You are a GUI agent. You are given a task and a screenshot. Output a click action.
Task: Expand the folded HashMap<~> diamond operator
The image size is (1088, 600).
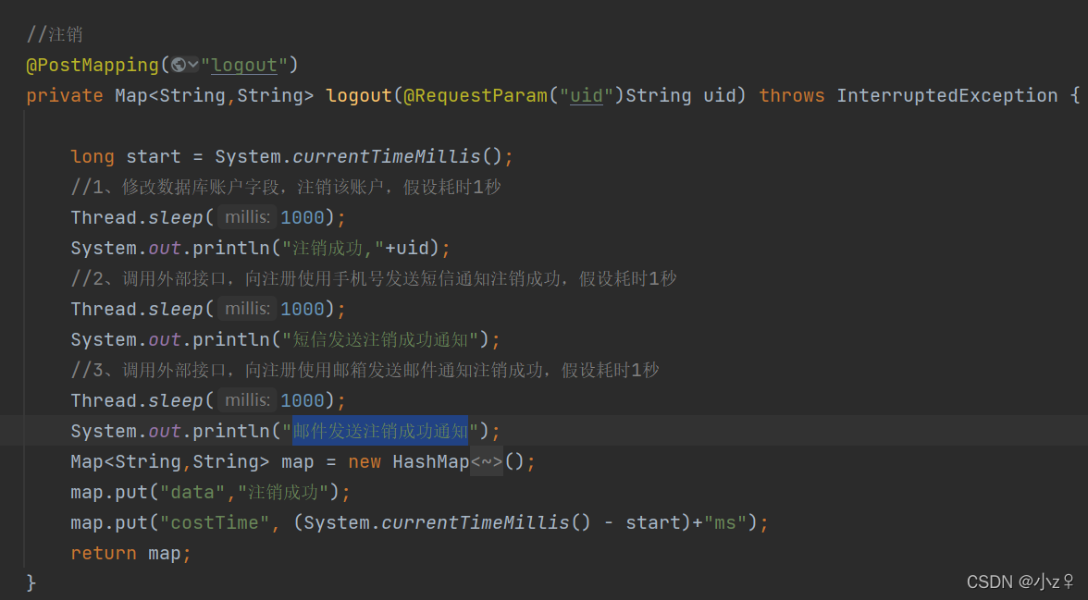487,462
